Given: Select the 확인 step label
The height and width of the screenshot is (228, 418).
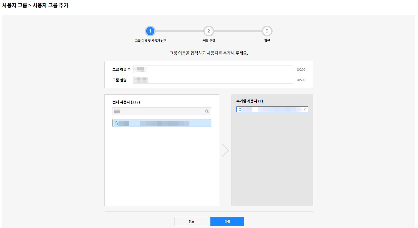Looking at the screenshot, I should (x=267, y=41).
